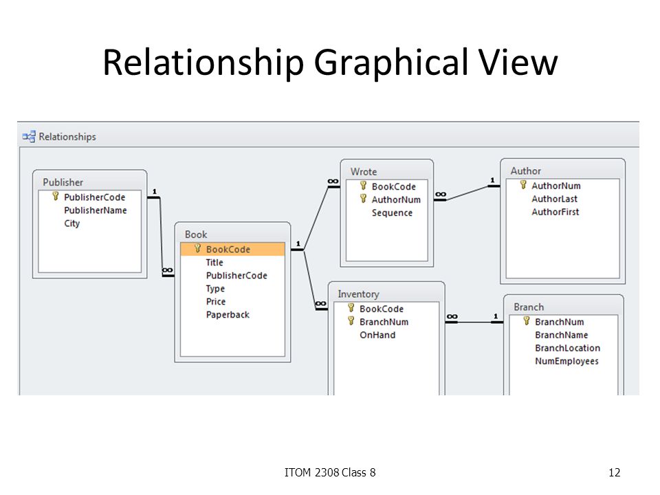The image size is (660, 495).
Task: Select Type field in Book table
Action: pos(232,288)
